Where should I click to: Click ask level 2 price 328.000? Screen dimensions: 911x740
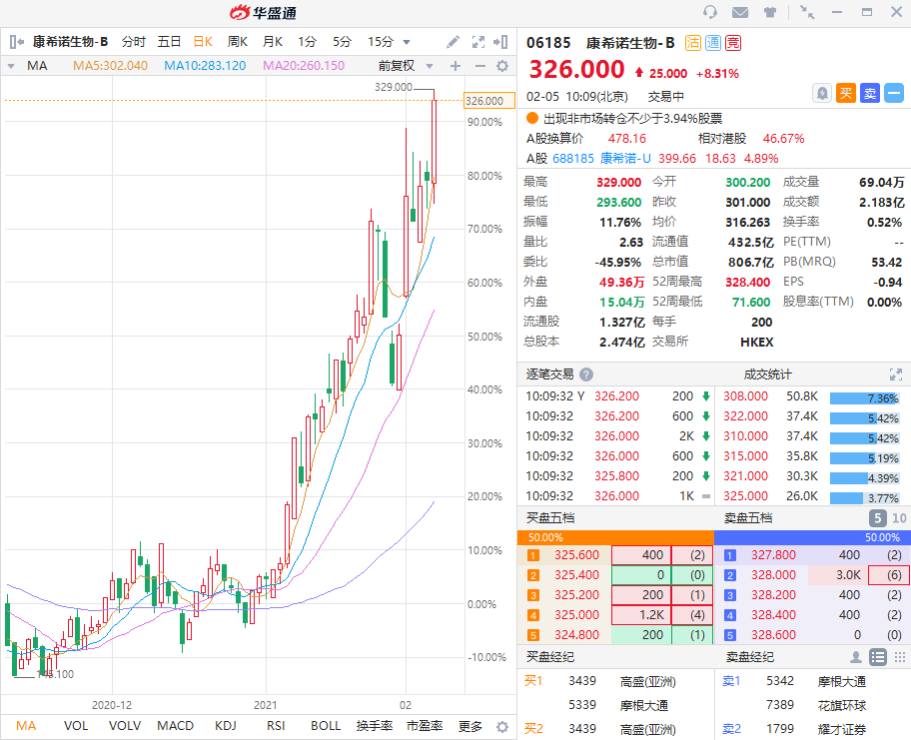coord(773,575)
